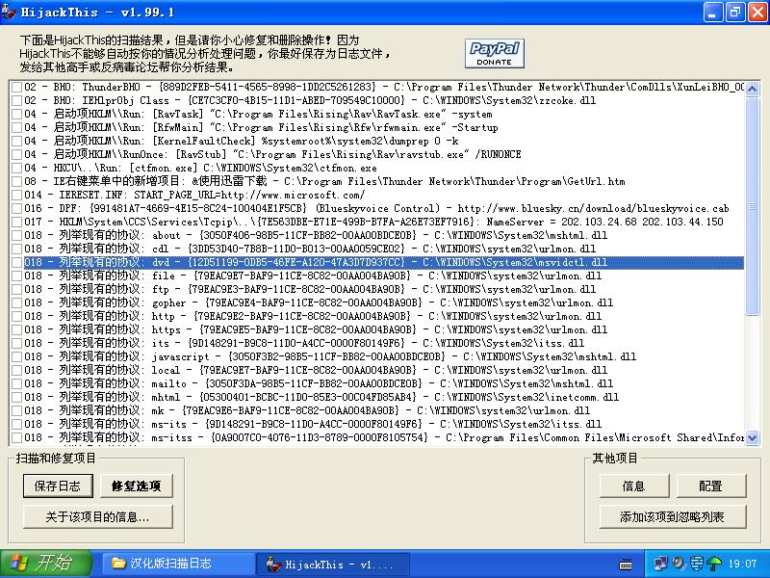Open 关于该项目的信息... details
Viewport: 770px width, 578px height.
pyautogui.click(x=98, y=516)
